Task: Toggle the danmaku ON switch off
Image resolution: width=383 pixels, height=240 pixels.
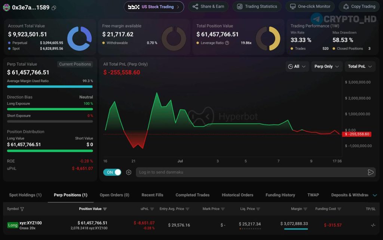Action: [112, 172]
